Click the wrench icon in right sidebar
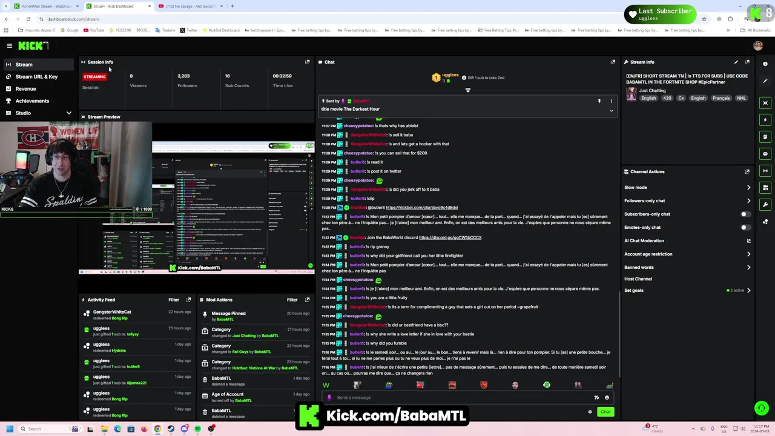This screenshot has height=436, width=775. 765,205
